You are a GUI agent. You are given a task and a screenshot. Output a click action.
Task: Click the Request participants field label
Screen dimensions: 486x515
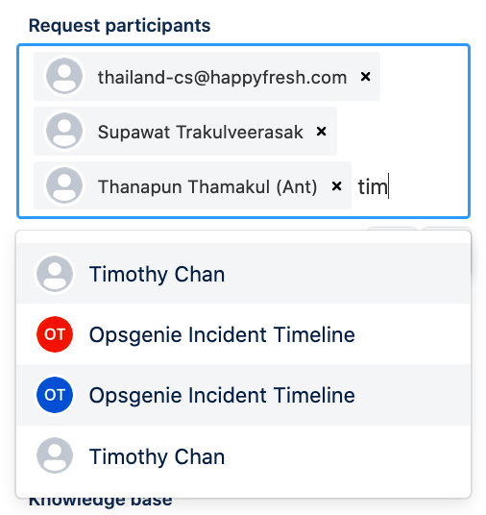(119, 26)
